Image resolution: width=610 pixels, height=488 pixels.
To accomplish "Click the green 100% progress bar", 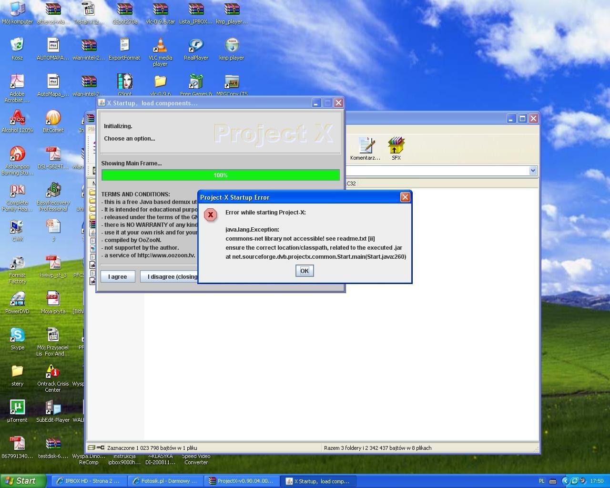I will coord(221,175).
